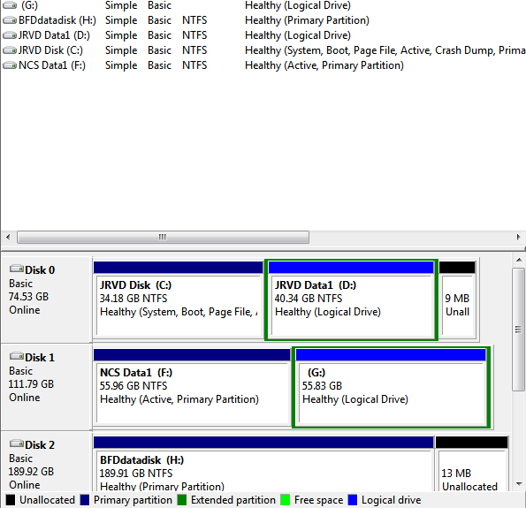Screen dimensions: 526x508
Task: Click the 'Healthy (Primary Partition)' status for BFDdatadisk in list
Action: point(307,20)
